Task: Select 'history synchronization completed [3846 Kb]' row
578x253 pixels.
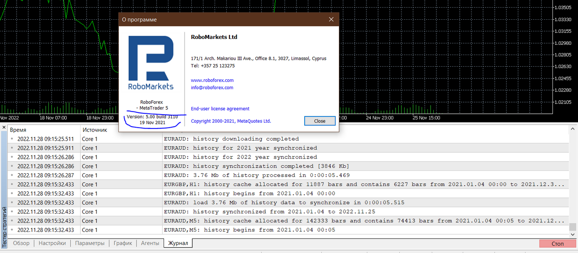Action: [x=289, y=166]
